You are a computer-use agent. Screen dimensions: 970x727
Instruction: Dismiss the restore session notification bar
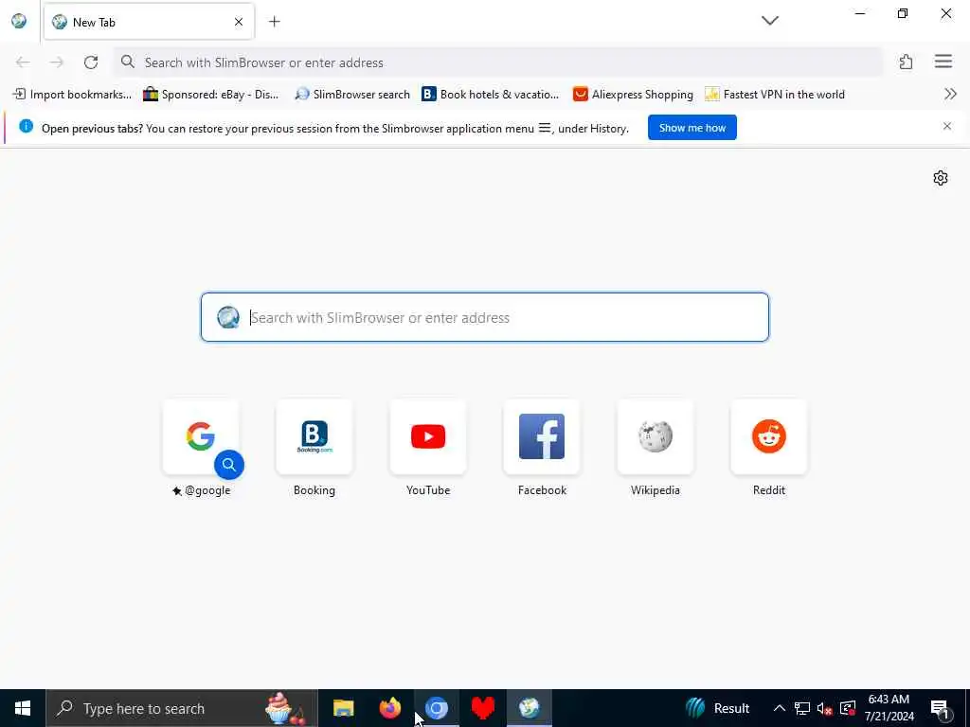947,126
